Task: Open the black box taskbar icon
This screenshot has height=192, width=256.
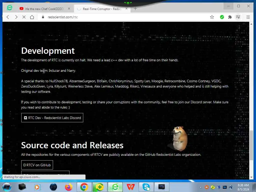Action: tap(22, 187)
